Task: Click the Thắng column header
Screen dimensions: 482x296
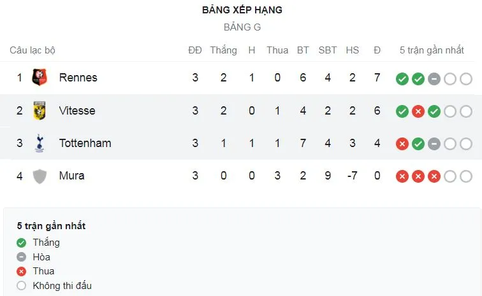Action: pyautogui.click(x=223, y=50)
